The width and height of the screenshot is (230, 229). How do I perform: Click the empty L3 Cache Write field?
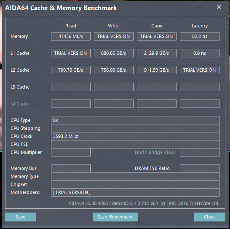pyautogui.click(x=114, y=87)
